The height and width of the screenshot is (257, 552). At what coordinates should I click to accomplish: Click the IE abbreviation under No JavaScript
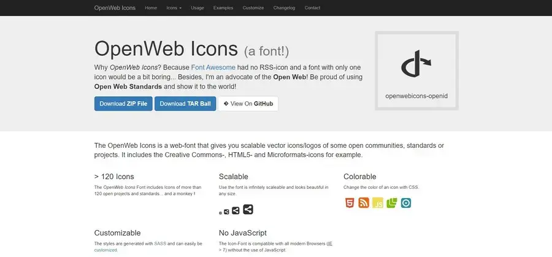[x=330, y=244]
